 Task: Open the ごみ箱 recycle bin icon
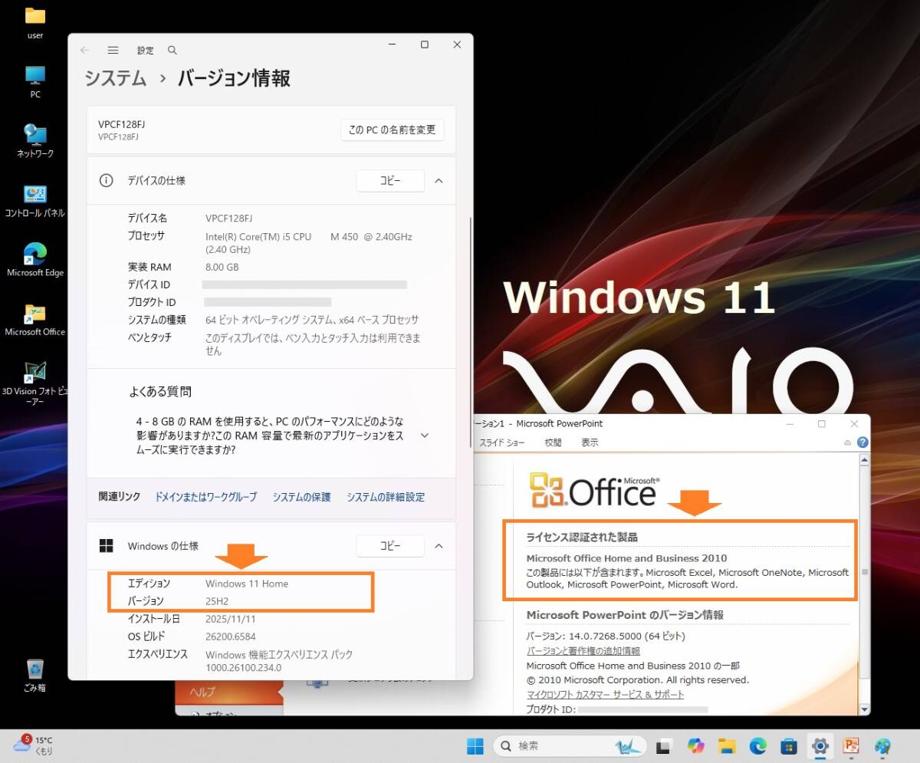(35, 675)
